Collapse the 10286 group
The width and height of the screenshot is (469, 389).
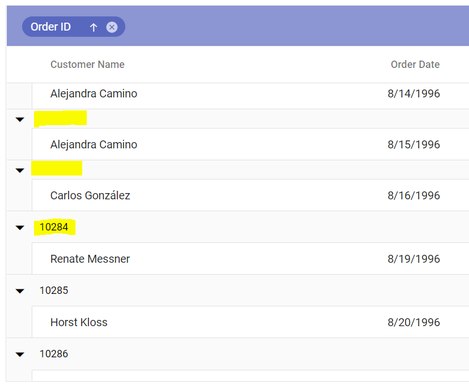(x=20, y=354)
